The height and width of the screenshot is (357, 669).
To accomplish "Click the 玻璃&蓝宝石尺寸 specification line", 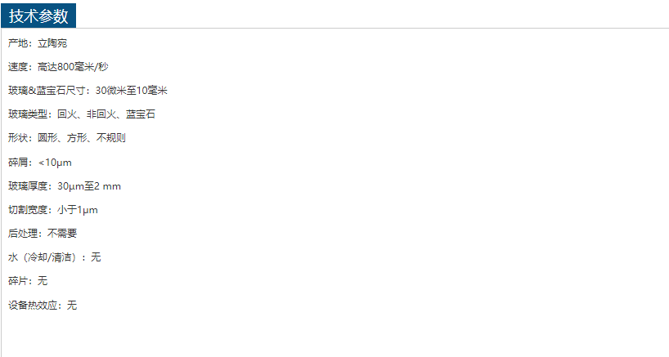I will tap(88, 91).
